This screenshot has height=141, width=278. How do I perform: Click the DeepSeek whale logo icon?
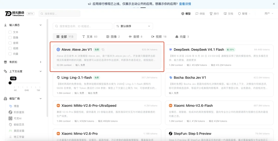click(171, 50)
